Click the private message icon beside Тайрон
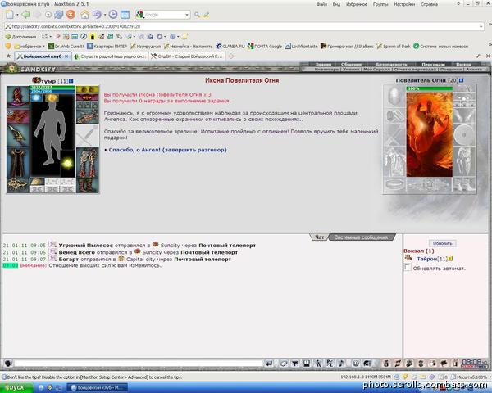Image resolution: width=492 pixels, height=393 pixels. click(408, 258)
